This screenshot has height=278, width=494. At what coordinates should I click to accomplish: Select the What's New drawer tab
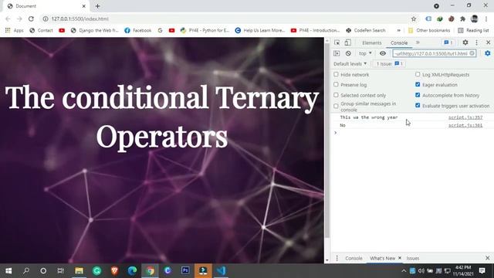click(382, 258)
